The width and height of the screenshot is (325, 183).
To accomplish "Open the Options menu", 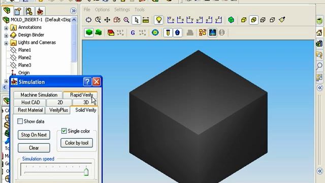I will pyautogui.click(x=102, y=10).
